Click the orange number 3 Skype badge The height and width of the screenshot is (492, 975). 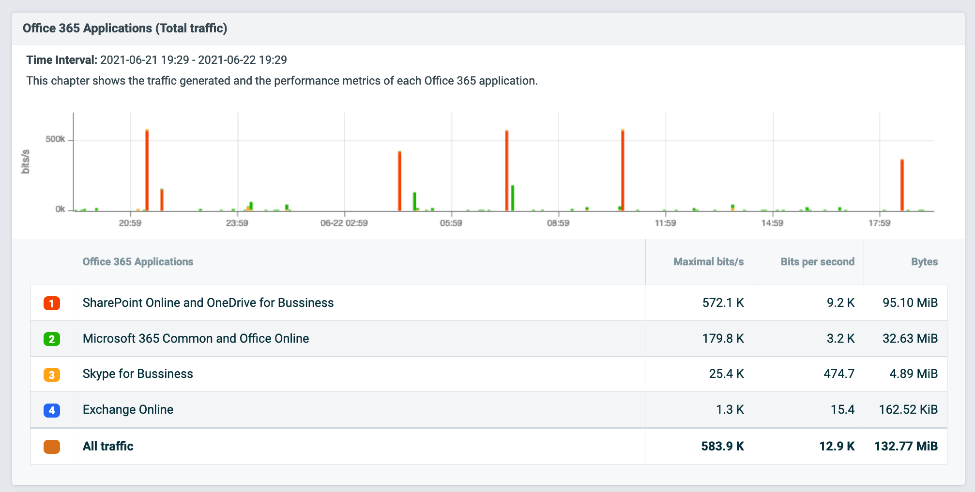tap(52, 375)
